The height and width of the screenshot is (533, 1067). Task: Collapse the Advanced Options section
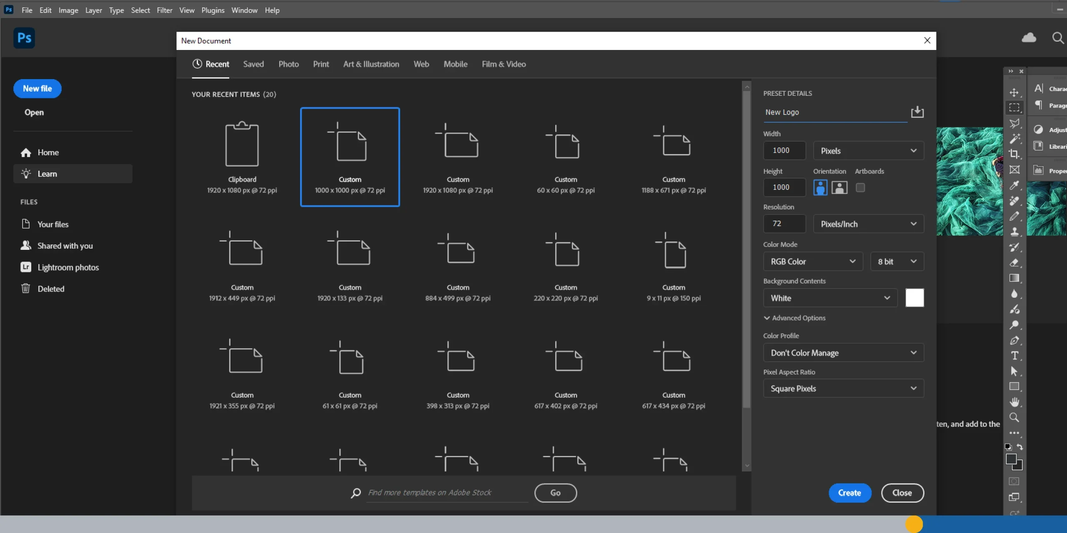click(x=794, y=318)
